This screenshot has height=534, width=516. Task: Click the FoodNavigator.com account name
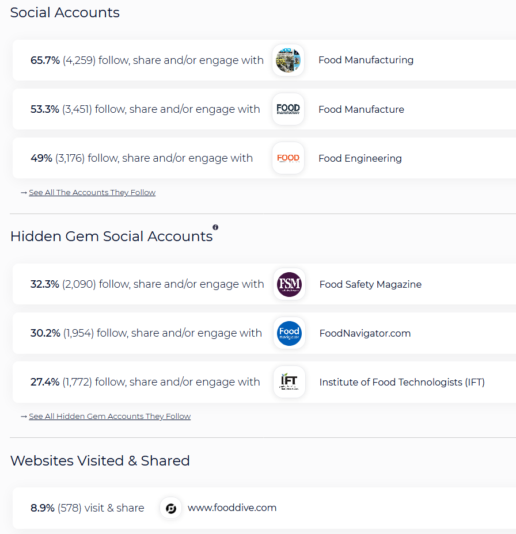365,333
